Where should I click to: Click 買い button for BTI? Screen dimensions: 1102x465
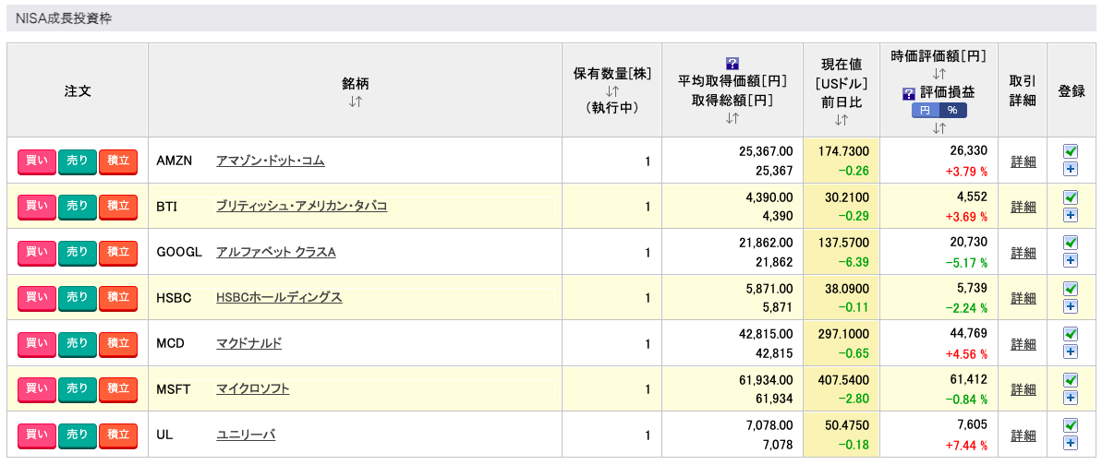point(37,207)
